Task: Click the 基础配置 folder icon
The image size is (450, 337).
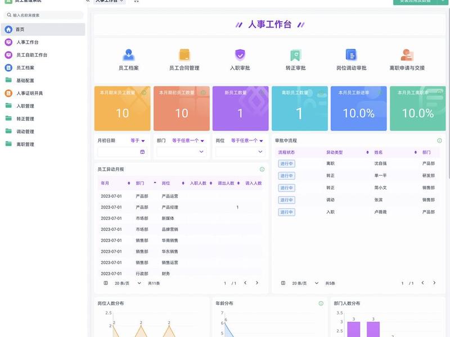Action: (x=8, y=80)
